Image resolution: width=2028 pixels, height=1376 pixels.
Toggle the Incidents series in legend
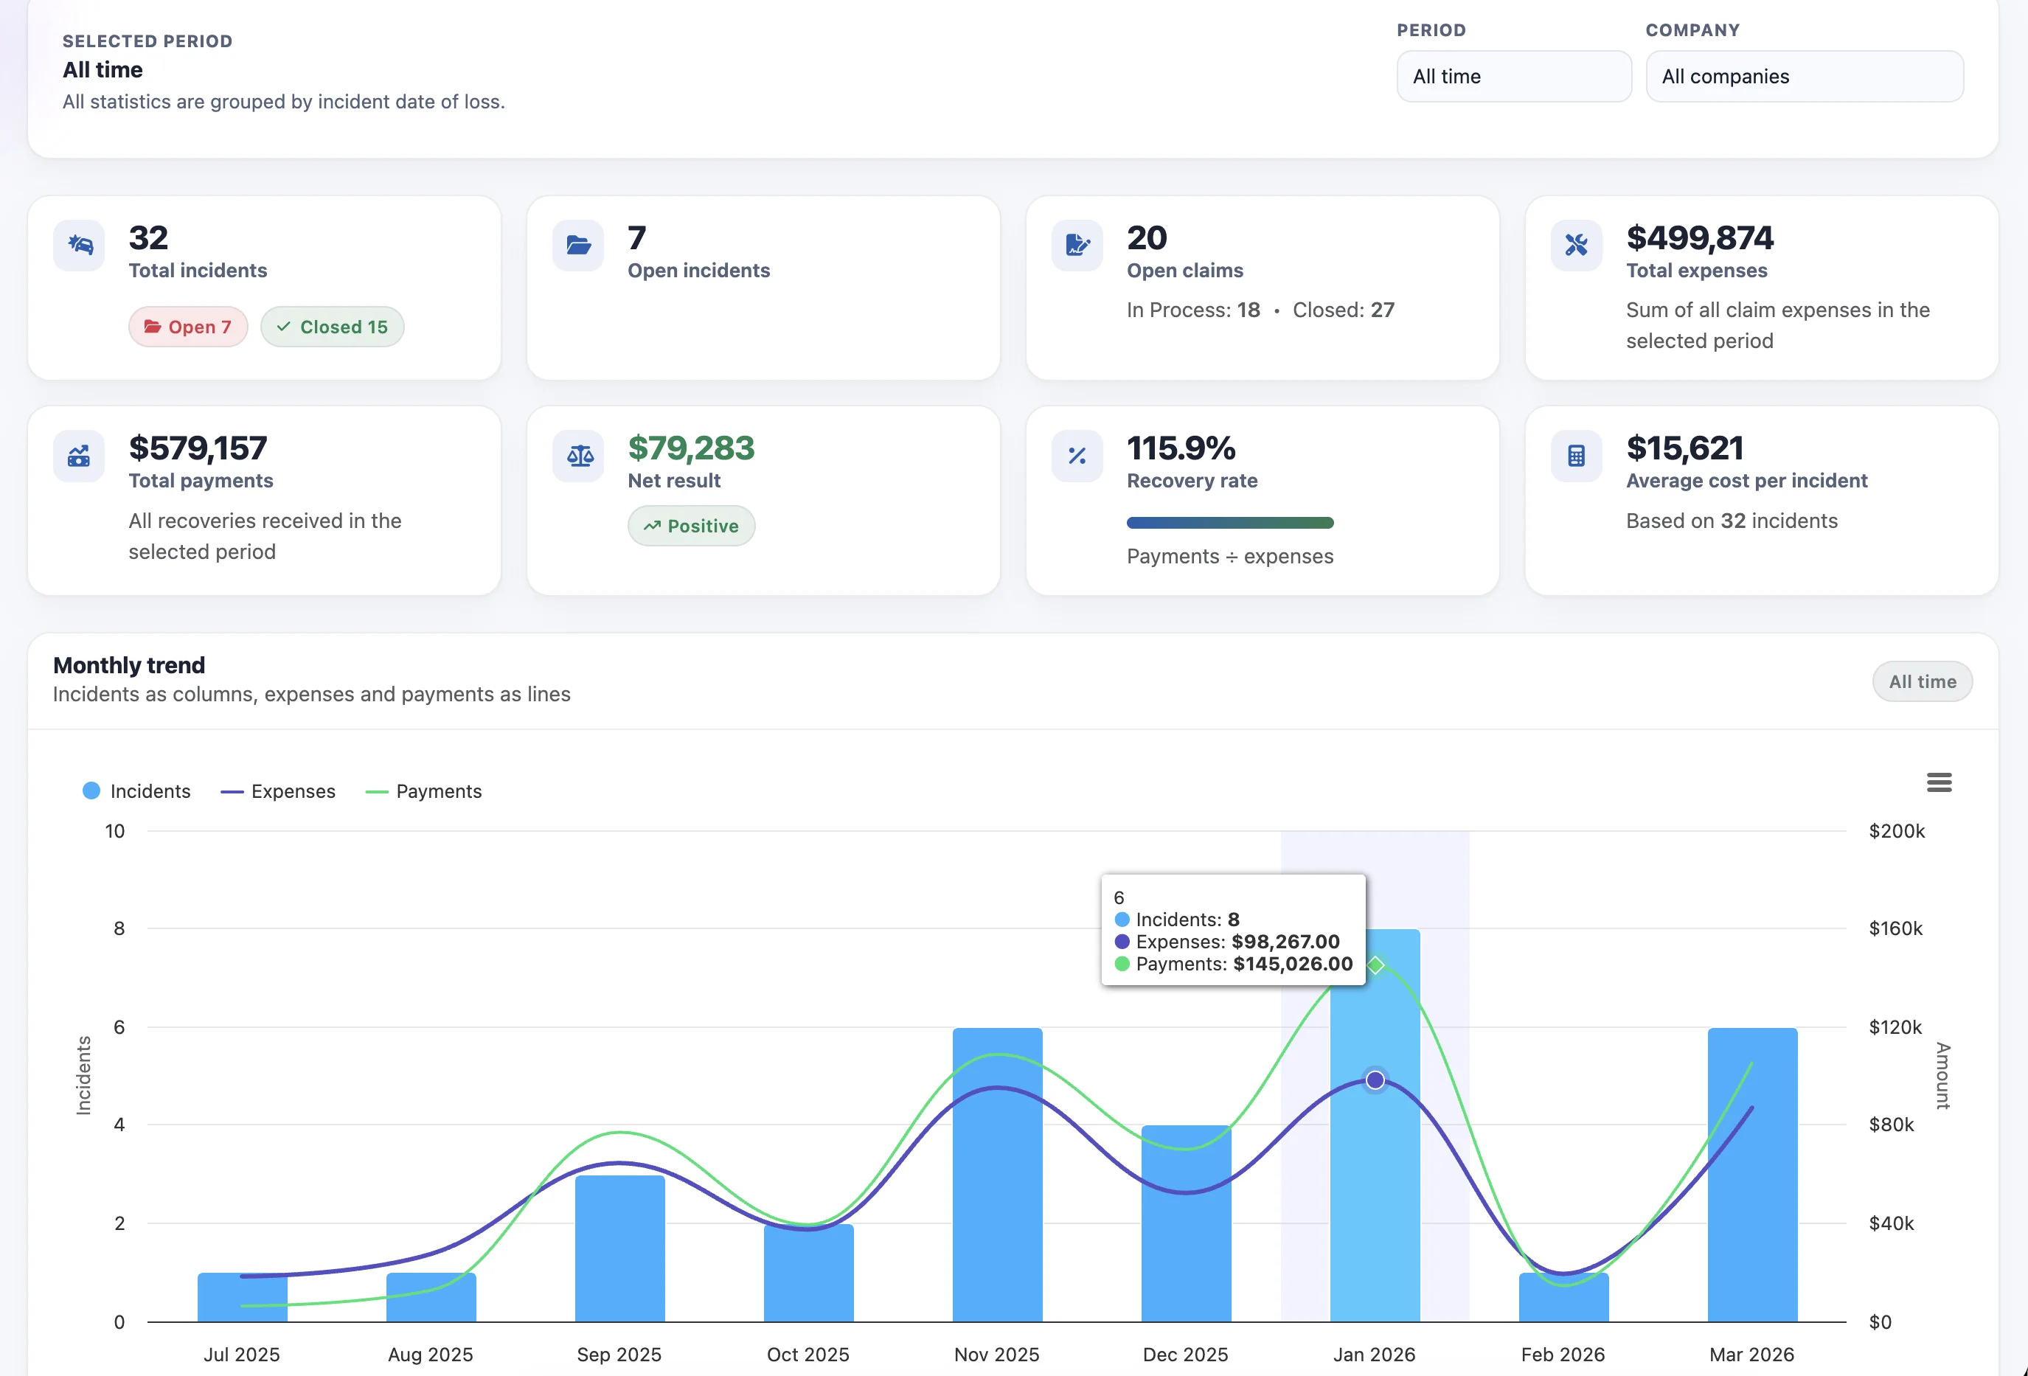136,790
